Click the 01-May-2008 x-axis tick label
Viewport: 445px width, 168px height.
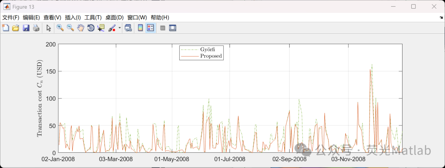(172, 159)
